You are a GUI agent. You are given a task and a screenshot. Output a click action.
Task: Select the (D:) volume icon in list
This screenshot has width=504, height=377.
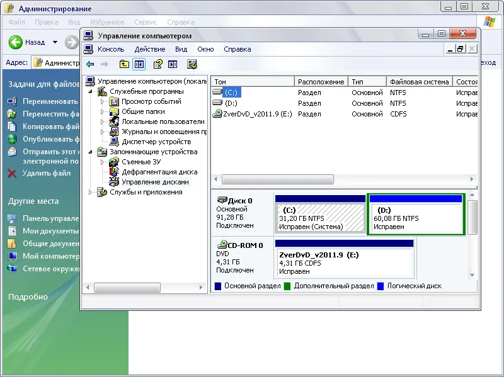(x=217, y=103)
